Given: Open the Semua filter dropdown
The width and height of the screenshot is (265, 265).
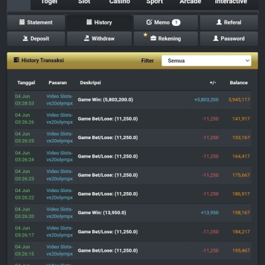Looking at the screenshot, I should [206, 60].
